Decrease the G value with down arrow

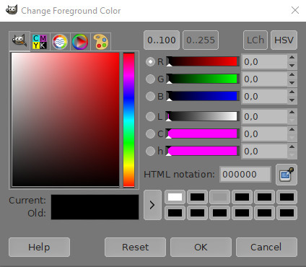coord(292,83)
